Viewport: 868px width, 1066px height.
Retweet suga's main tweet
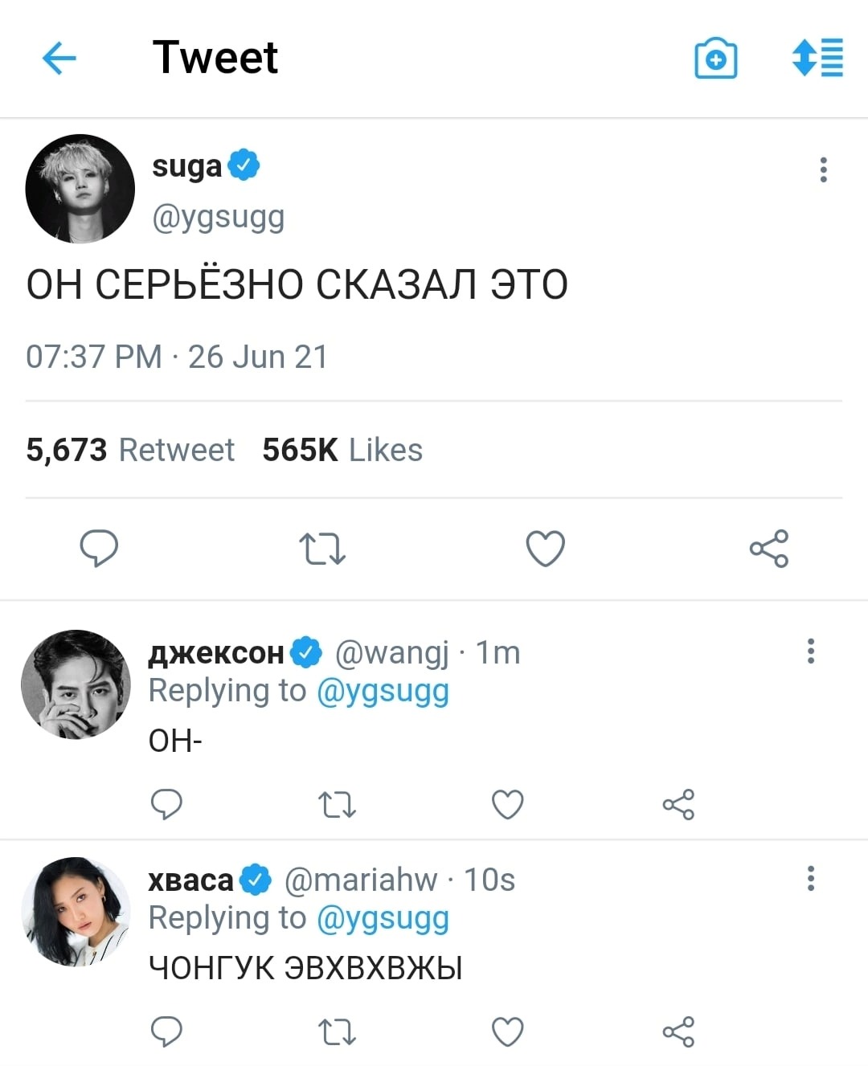(322, 549)
